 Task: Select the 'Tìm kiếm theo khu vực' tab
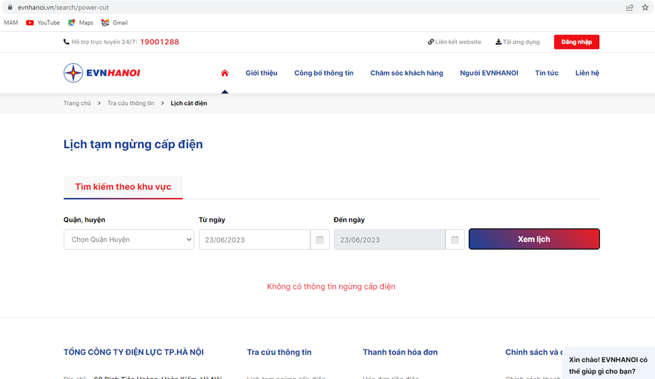[123, 187]
